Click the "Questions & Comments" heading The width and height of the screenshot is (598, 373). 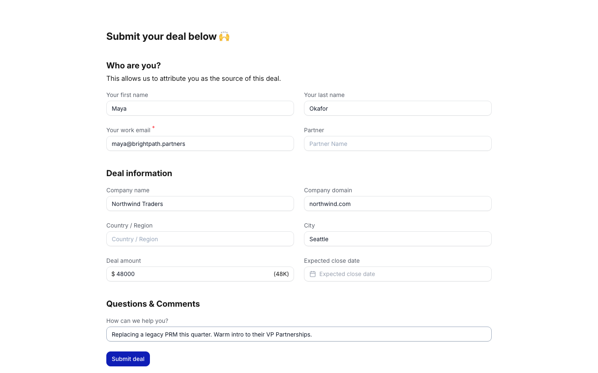pyautogui.click(x=153, y=304)
